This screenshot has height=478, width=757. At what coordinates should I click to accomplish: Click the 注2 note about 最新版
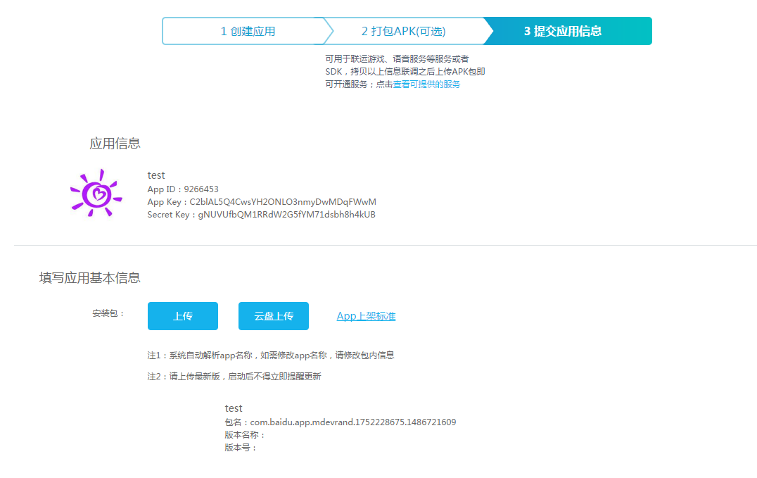pos(234,377)
